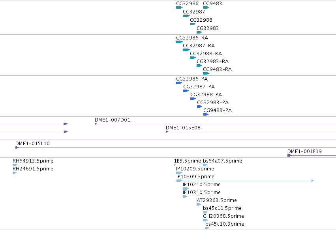The width and height of the screenshot is (336, 230).
Task: Select the CG9483 gene arrow glyph
Action: 206,8
